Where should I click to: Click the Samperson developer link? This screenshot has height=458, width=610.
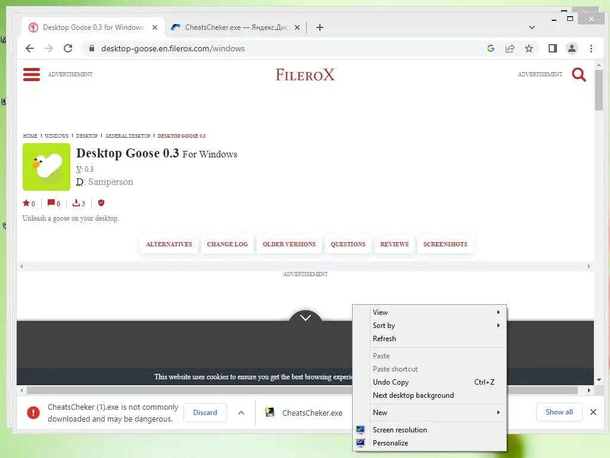(x=110, y=182)
